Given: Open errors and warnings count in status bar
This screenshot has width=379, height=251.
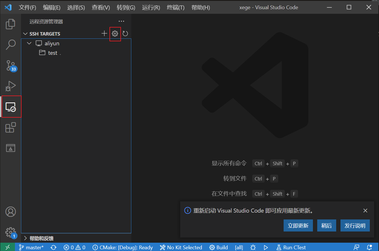Looking at the screenshot, I should (75, 247).
